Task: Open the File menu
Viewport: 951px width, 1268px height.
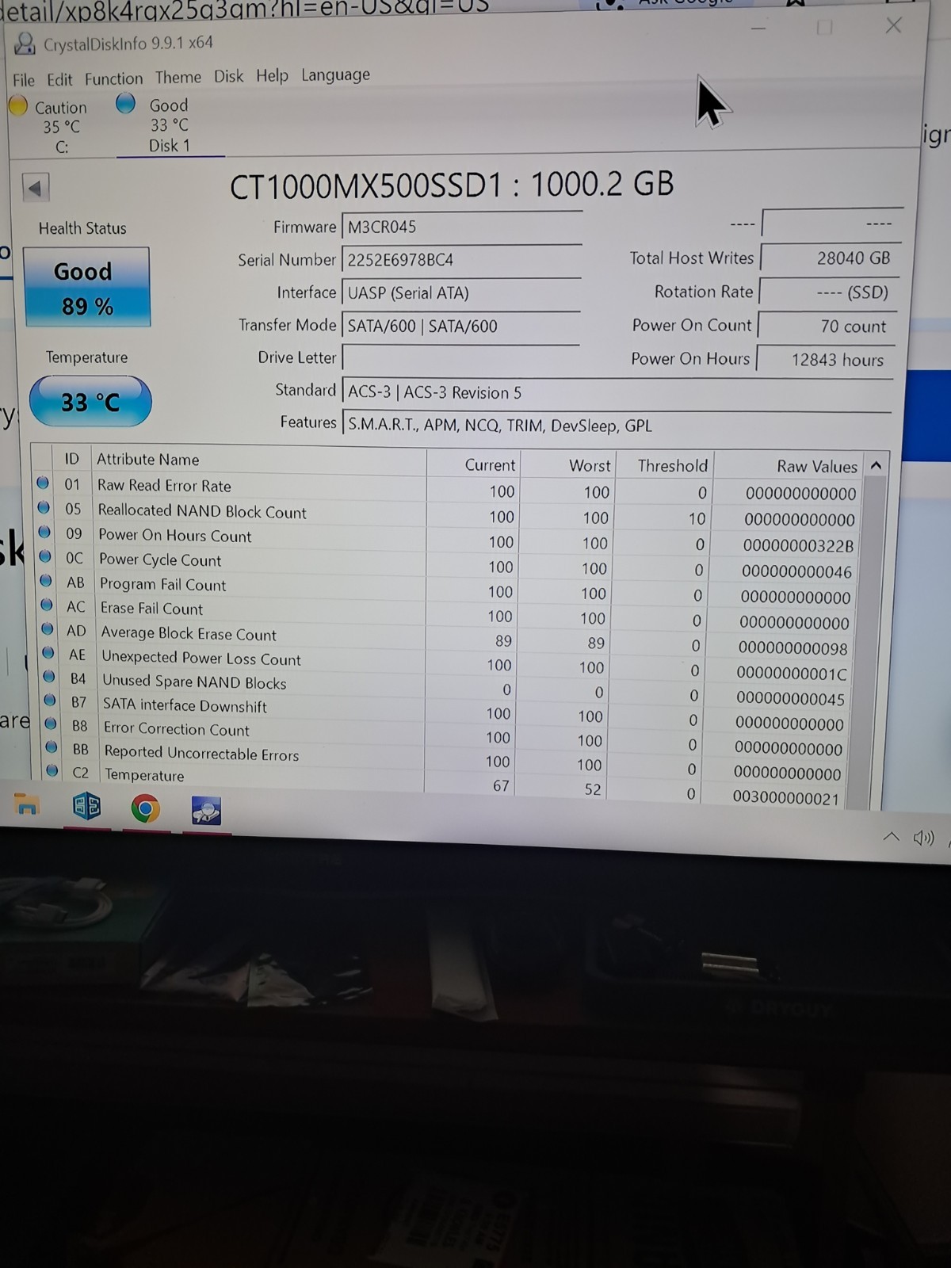Action: [x=23, y=79]
